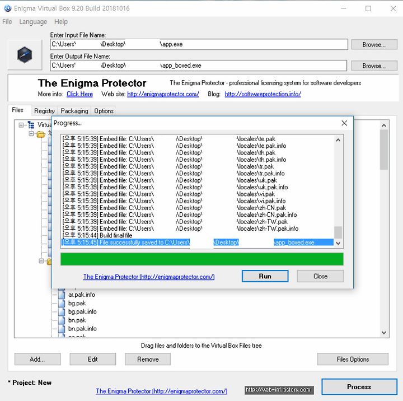Open the enigmaprotector.com web site link in banner
Screen dimensions: 403x401
(163, 94)
